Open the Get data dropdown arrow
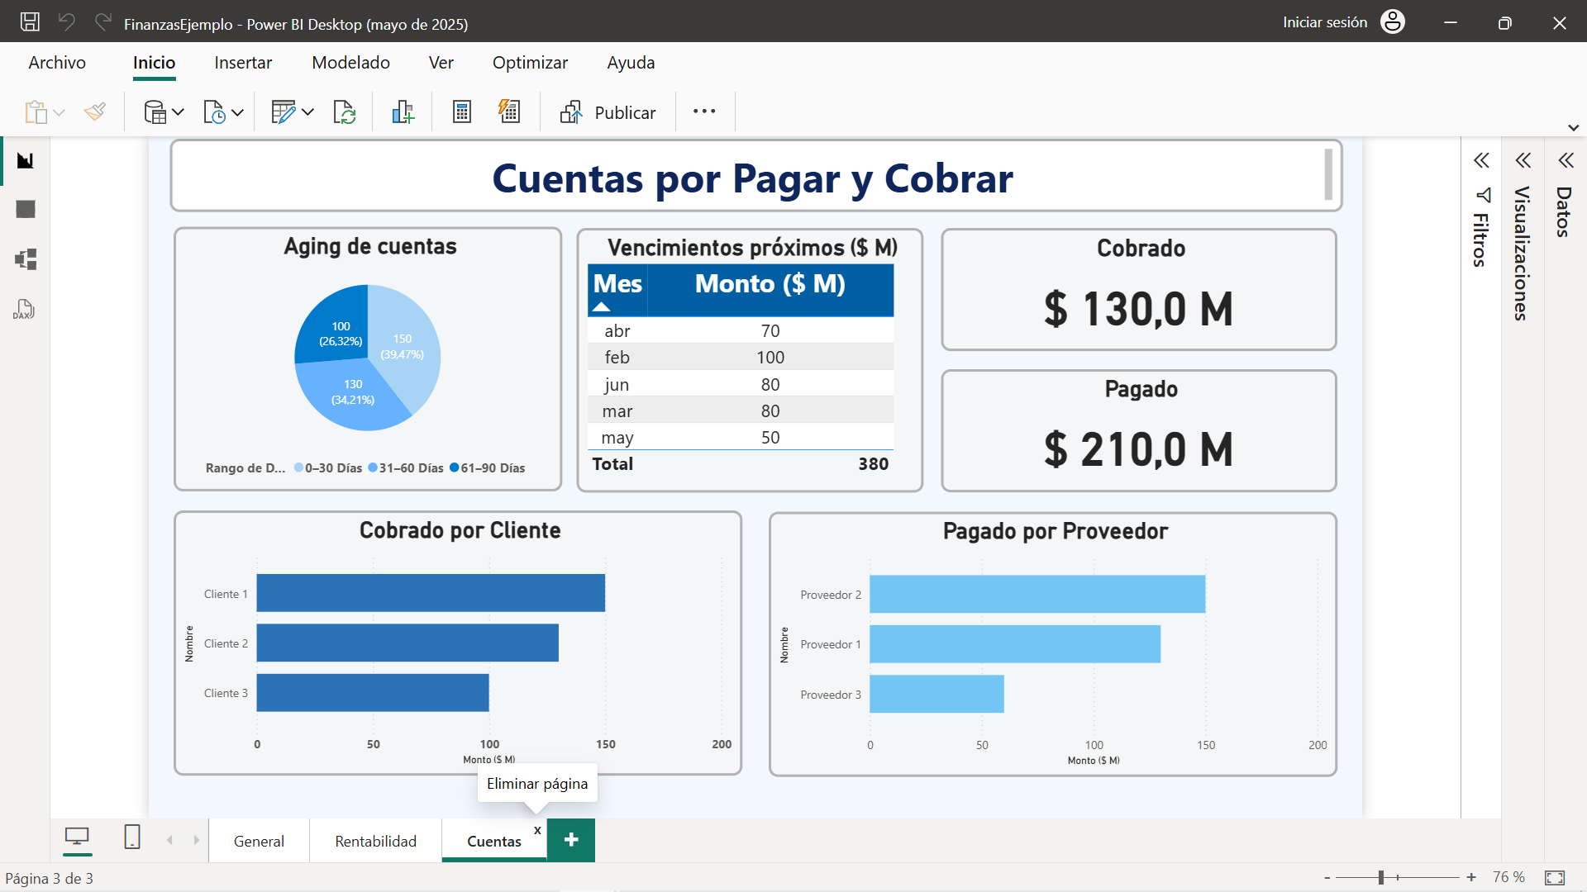The height and width of the screenshot is (892, 1587). point(178,112)
